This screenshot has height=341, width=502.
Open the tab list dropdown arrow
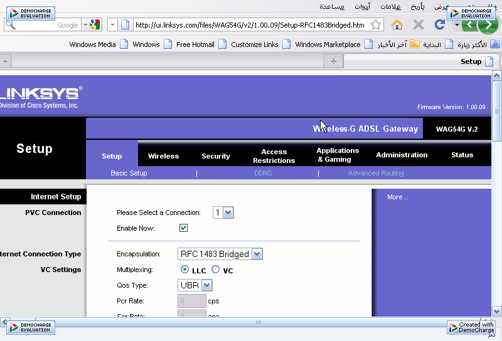click(x=6, y=61)
